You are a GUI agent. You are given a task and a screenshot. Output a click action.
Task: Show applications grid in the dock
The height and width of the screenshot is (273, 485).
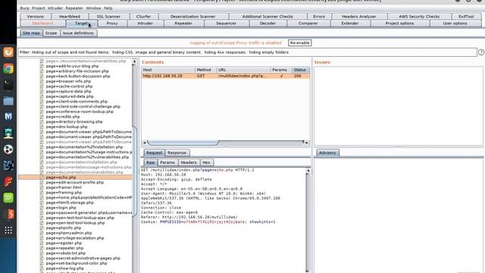(8, 230)
